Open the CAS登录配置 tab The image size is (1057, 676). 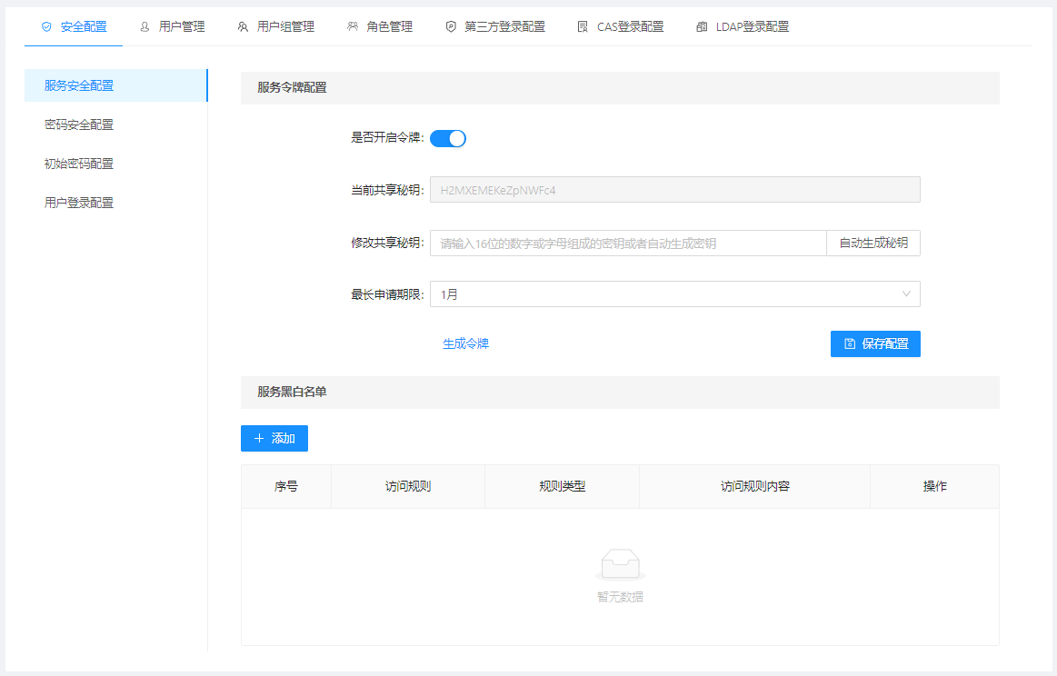[621, 27]
